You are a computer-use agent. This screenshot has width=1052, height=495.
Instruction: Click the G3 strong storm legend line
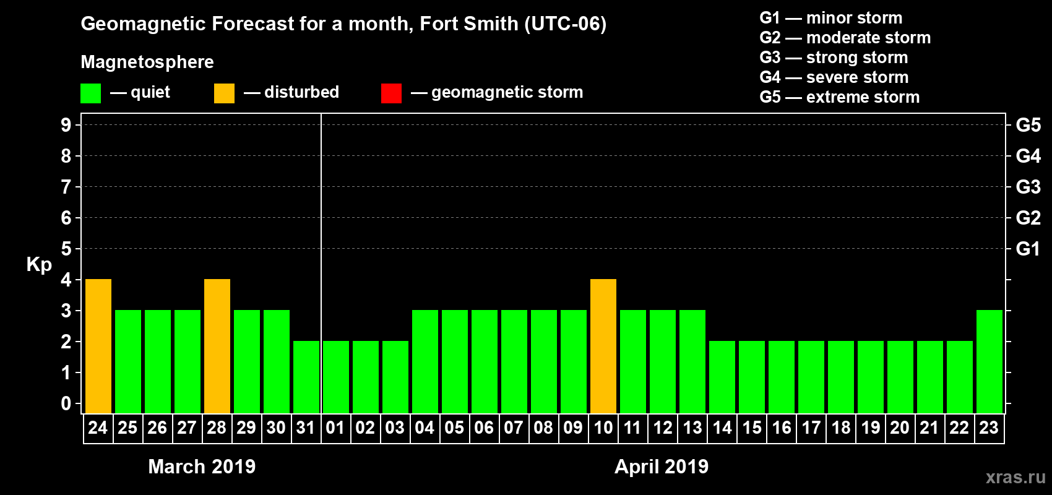pyautogui.click(x=834, y=58)
